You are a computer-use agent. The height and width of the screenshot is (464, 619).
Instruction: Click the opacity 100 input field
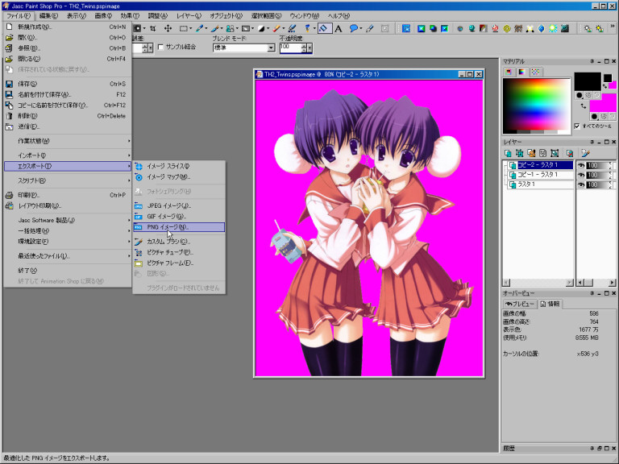coord(291,48)
